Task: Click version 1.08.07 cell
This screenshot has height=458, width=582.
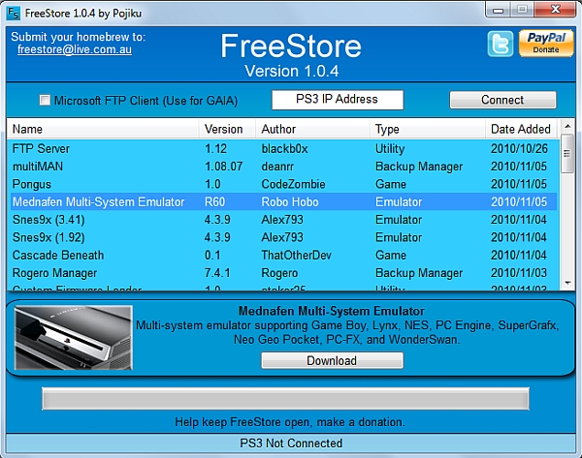Action: pyautogui.click(x=224, y=167)
